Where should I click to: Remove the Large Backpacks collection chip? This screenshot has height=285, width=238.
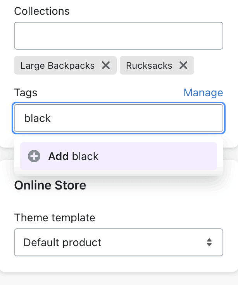coord(106,65)
